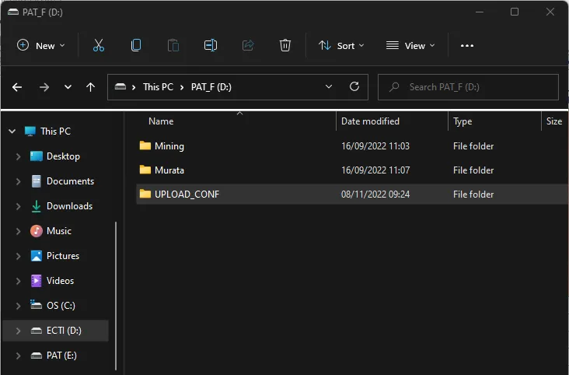Open ECTI (D:) drive in sidebar
Screen dimensions: 569x375
click(64, 331)
